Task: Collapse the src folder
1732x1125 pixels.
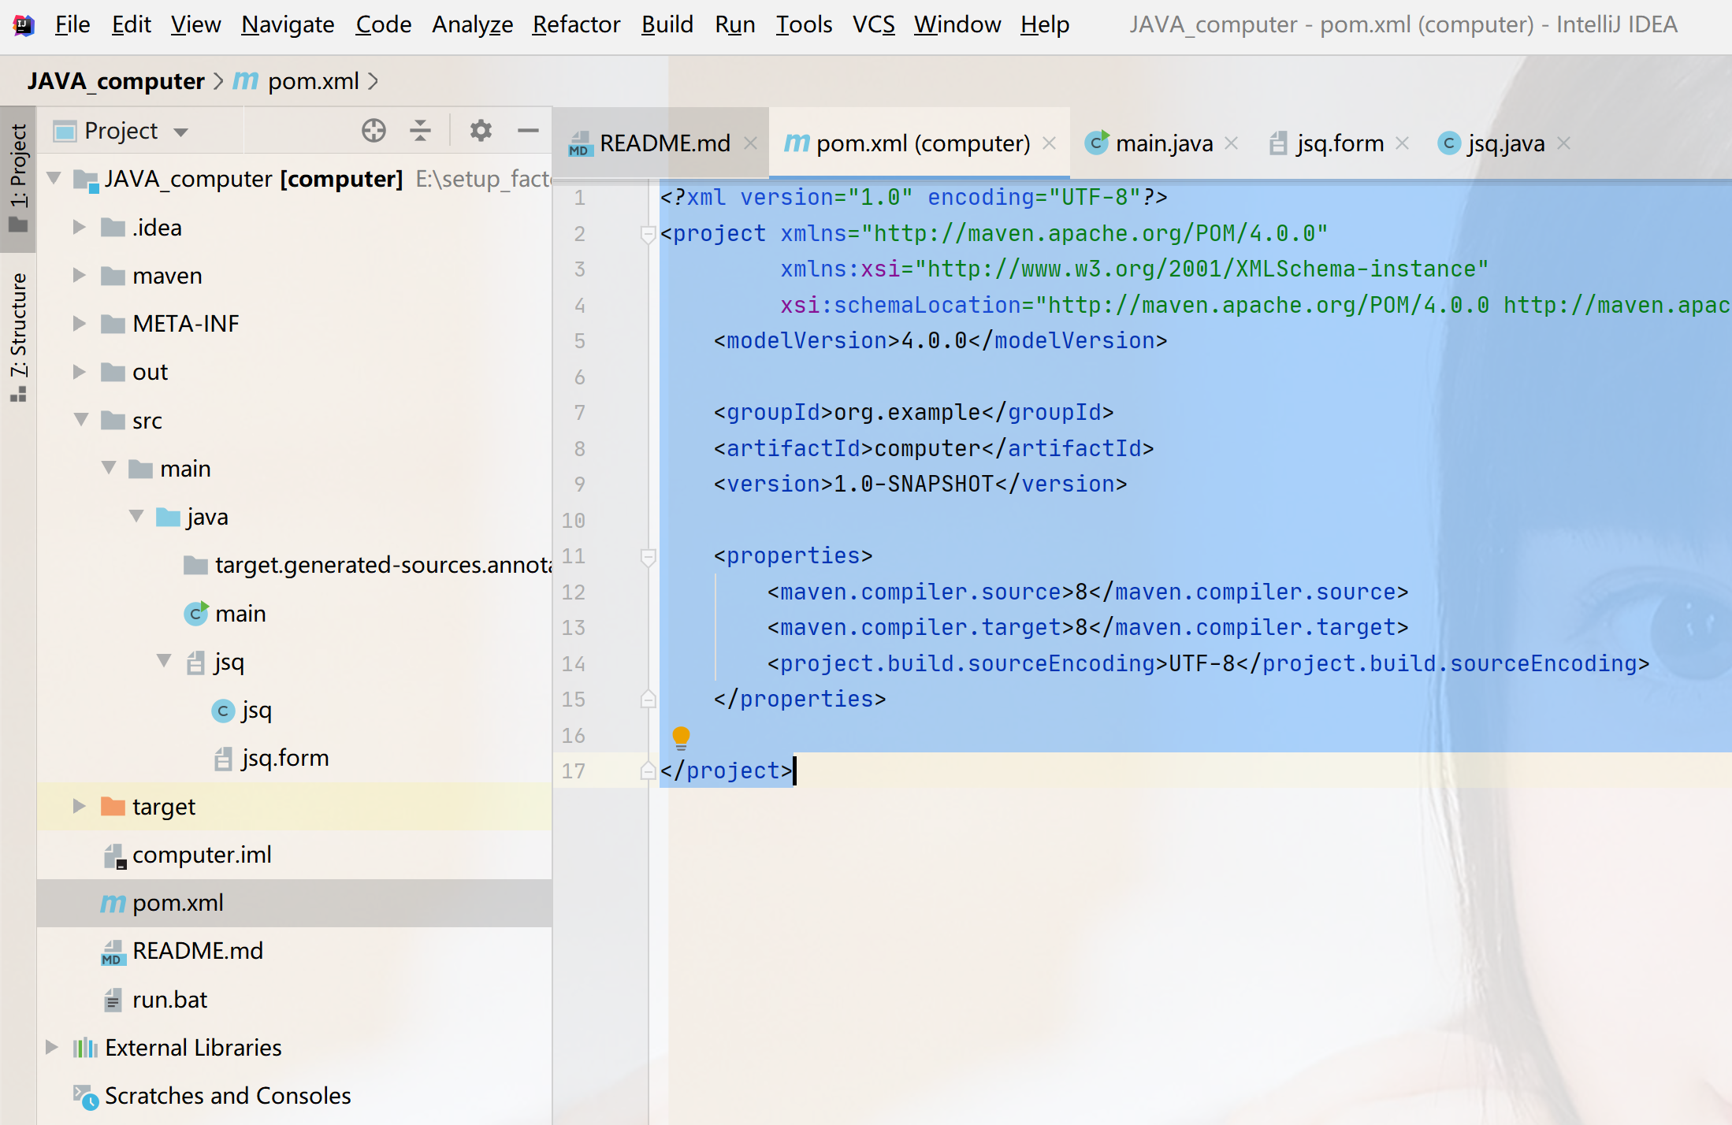Action: click(x=80, y=420)
